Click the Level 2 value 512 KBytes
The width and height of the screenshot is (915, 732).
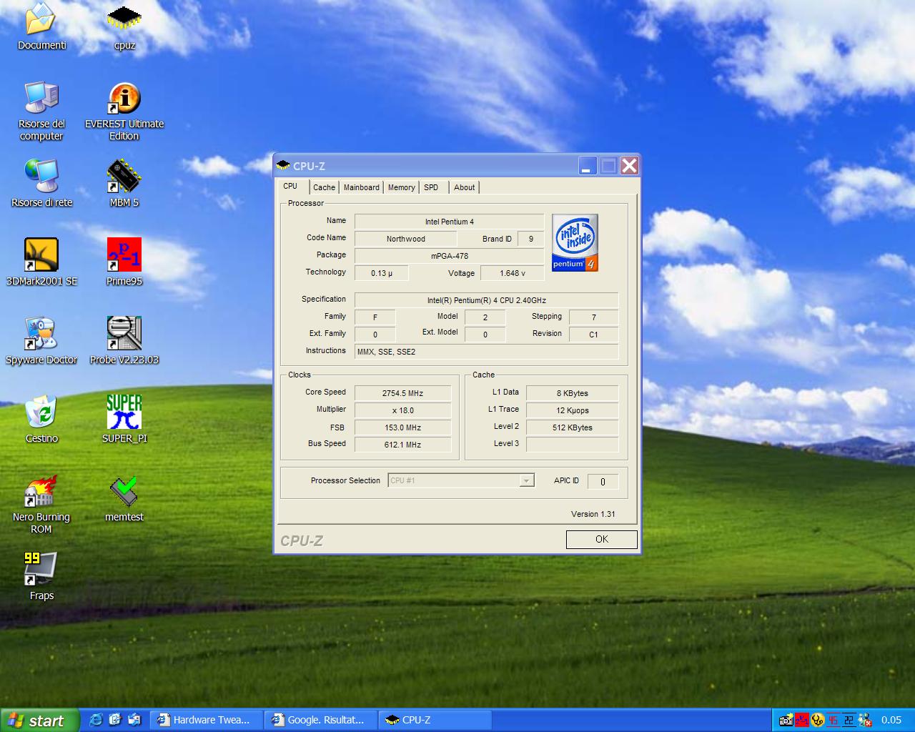(572, 427)
